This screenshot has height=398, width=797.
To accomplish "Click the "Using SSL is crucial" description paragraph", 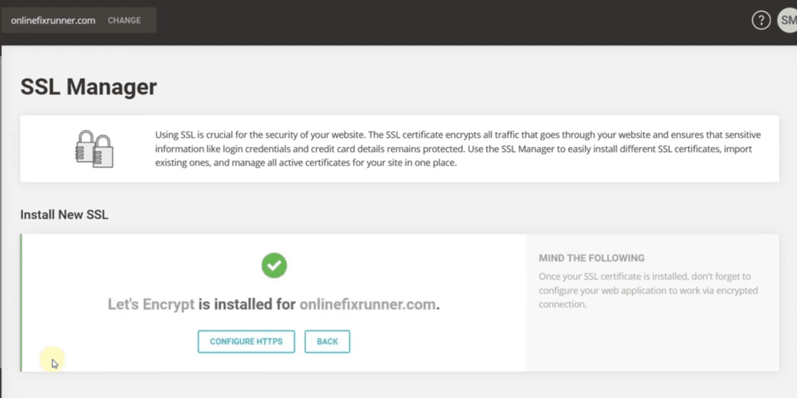I will coord(458,149).
